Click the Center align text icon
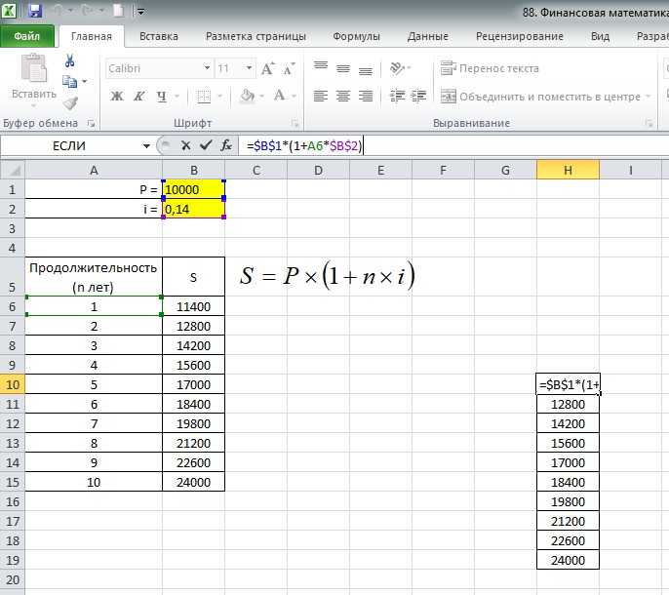 [343, 96]
